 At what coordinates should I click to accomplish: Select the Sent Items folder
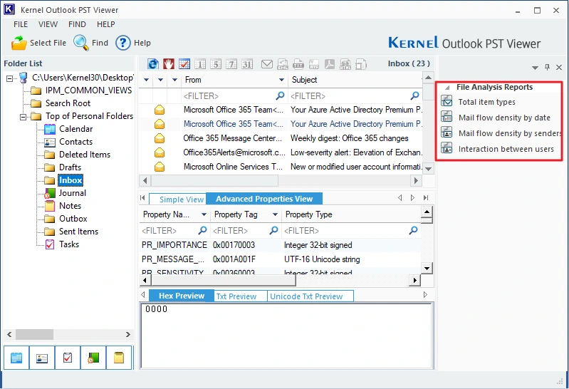click(x=78, y=232)
